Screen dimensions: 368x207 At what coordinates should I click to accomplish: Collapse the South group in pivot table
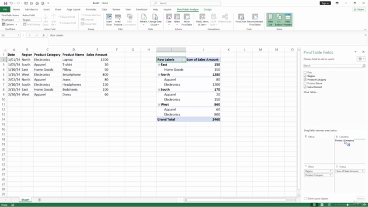pyautogui.click(x=159, y=90)
